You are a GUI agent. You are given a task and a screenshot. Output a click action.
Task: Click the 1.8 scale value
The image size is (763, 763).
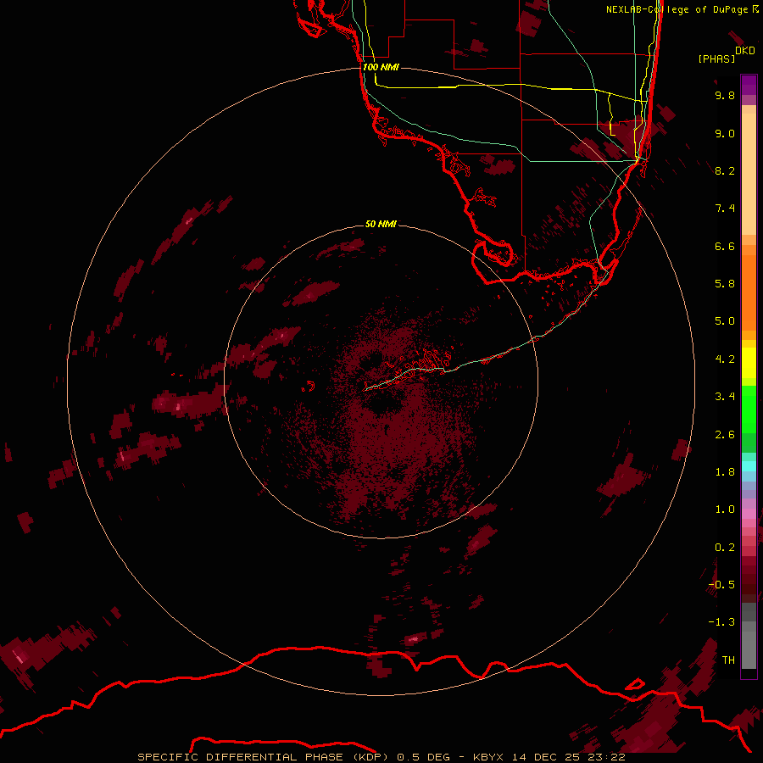[725, 472]
